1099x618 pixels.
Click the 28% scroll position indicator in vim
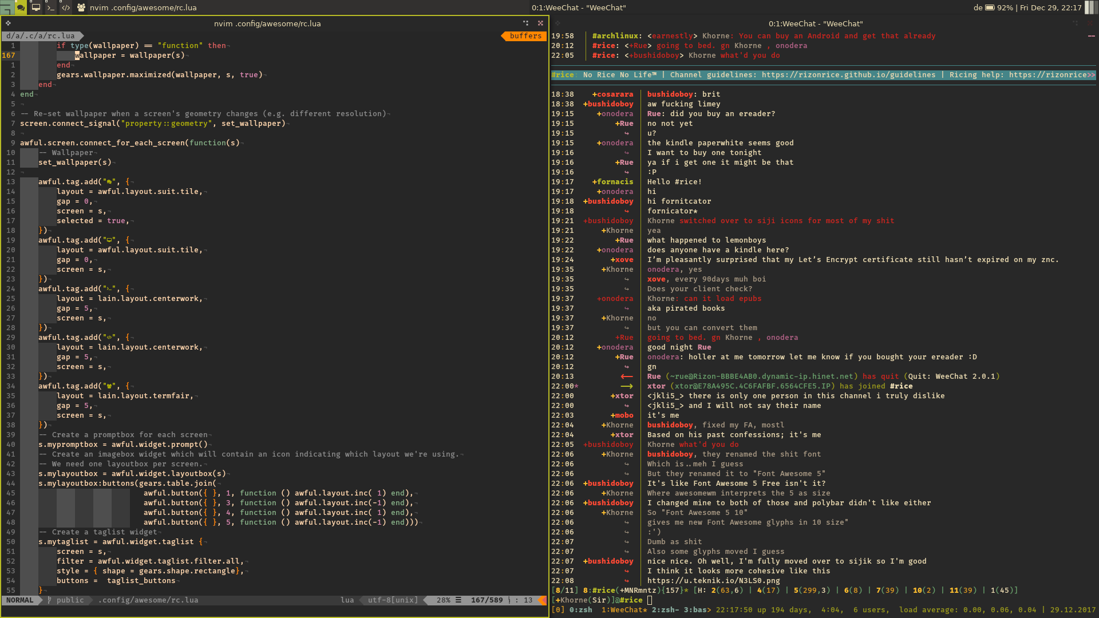point(444,600)
